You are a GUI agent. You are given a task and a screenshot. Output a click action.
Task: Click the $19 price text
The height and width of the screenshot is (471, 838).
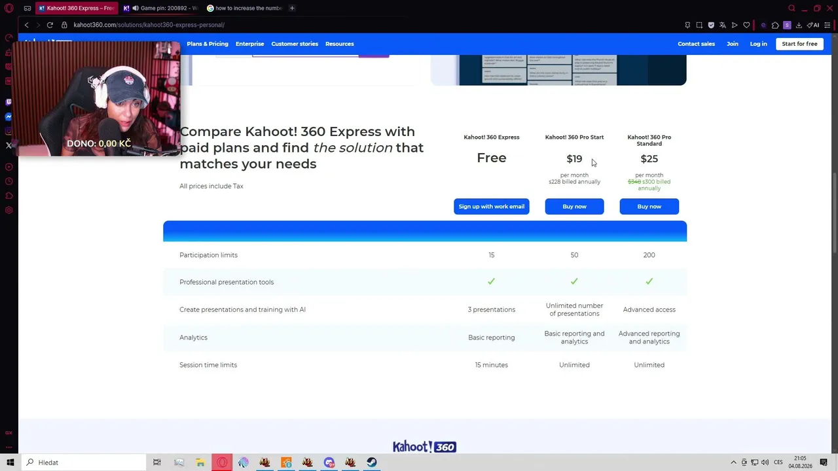pyautogui.click(x=574, y=159)
